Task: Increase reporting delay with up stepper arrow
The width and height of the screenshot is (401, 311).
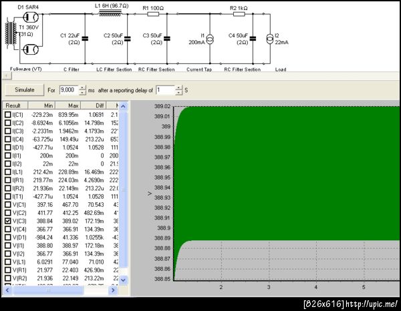Action: point(178,87)
